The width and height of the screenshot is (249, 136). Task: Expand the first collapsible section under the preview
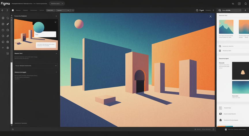point(56,53)
